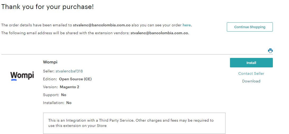This screenshot has height=134, width=289.
Task: Click the Support 'No' value
Action: pos(64,95)
